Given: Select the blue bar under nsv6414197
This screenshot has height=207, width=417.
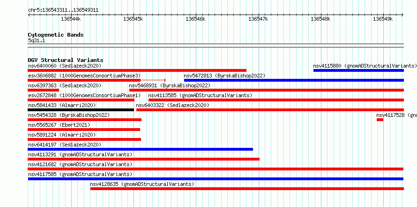Looking at the screenshot, I should point(141,149).
